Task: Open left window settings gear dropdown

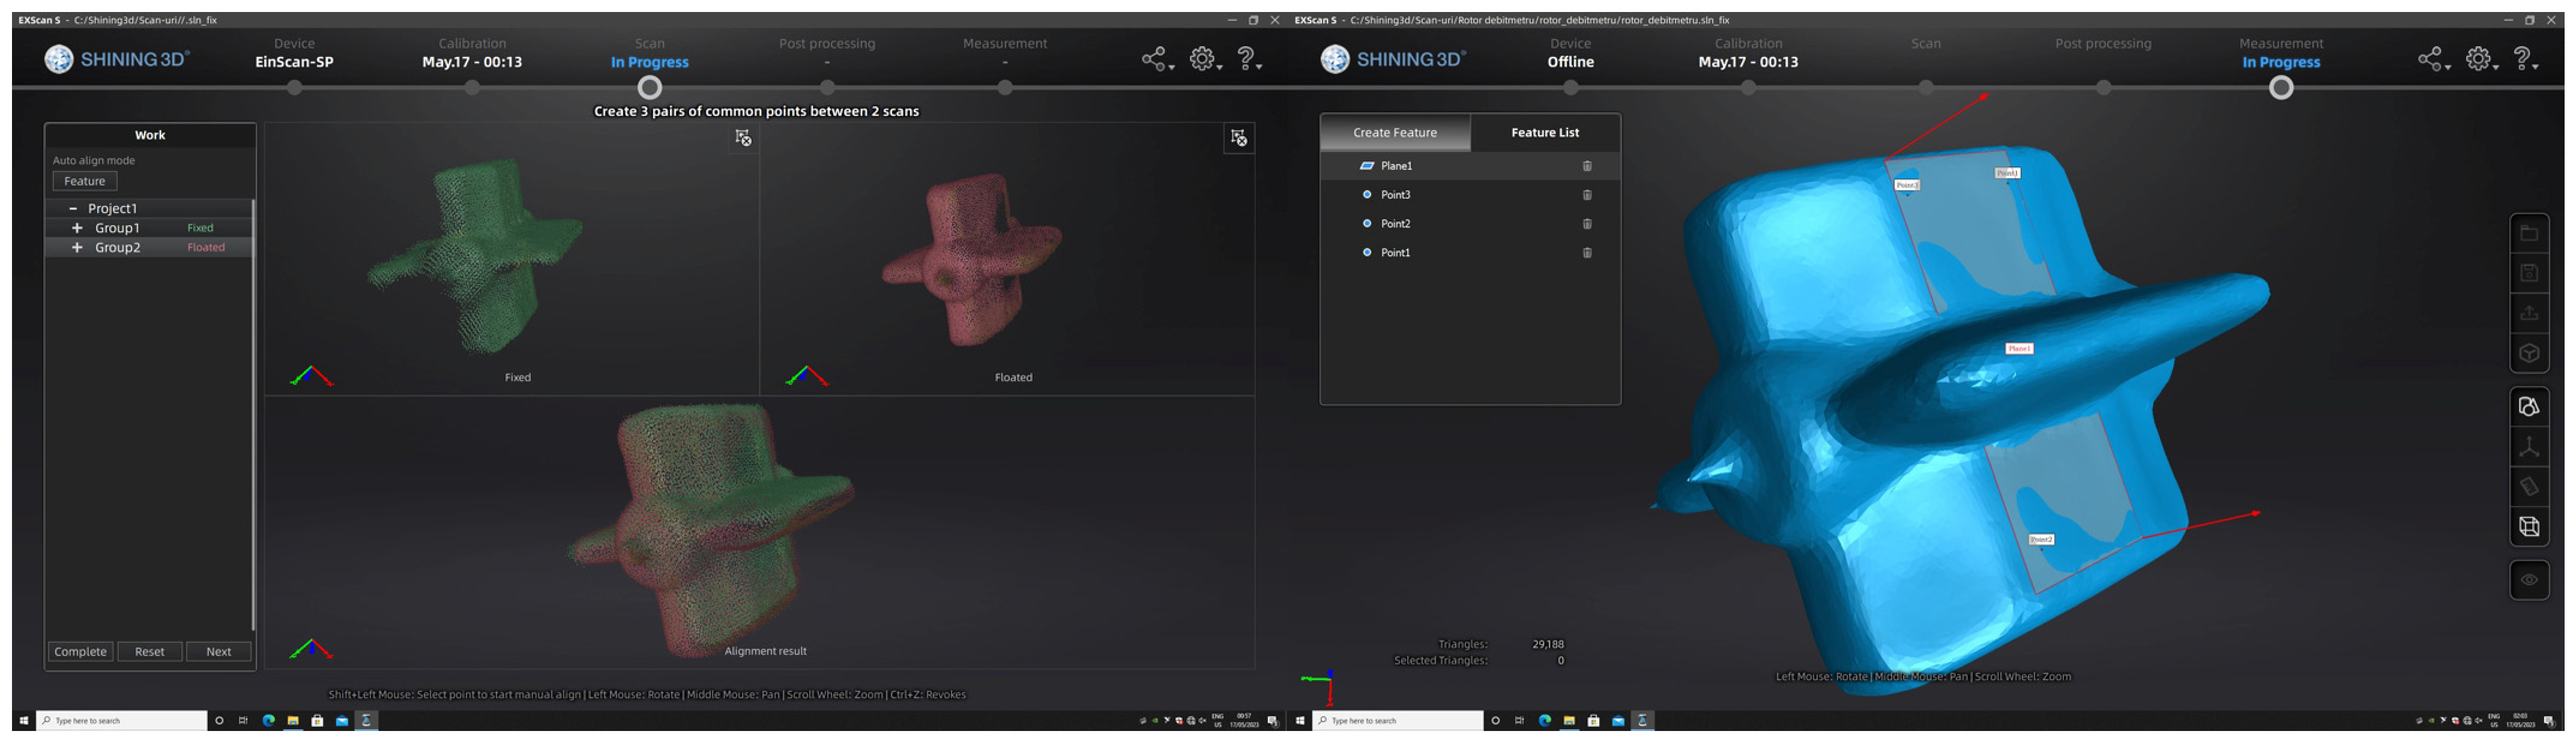Action: point(1204,60)
